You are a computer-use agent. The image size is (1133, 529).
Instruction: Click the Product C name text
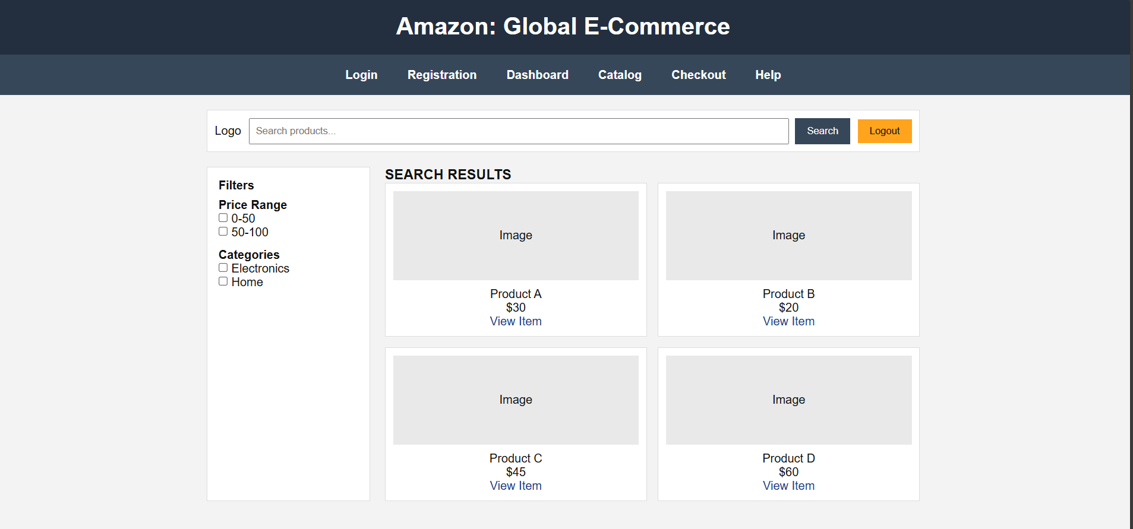pos(516,458)
